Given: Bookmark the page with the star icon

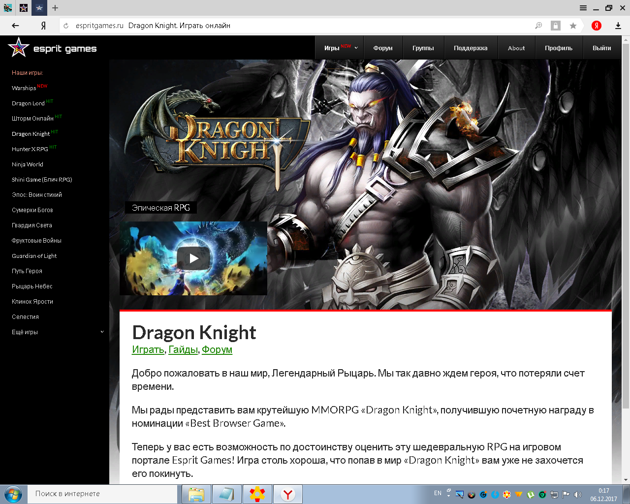Looking at the screenshot, I should 573,26.
